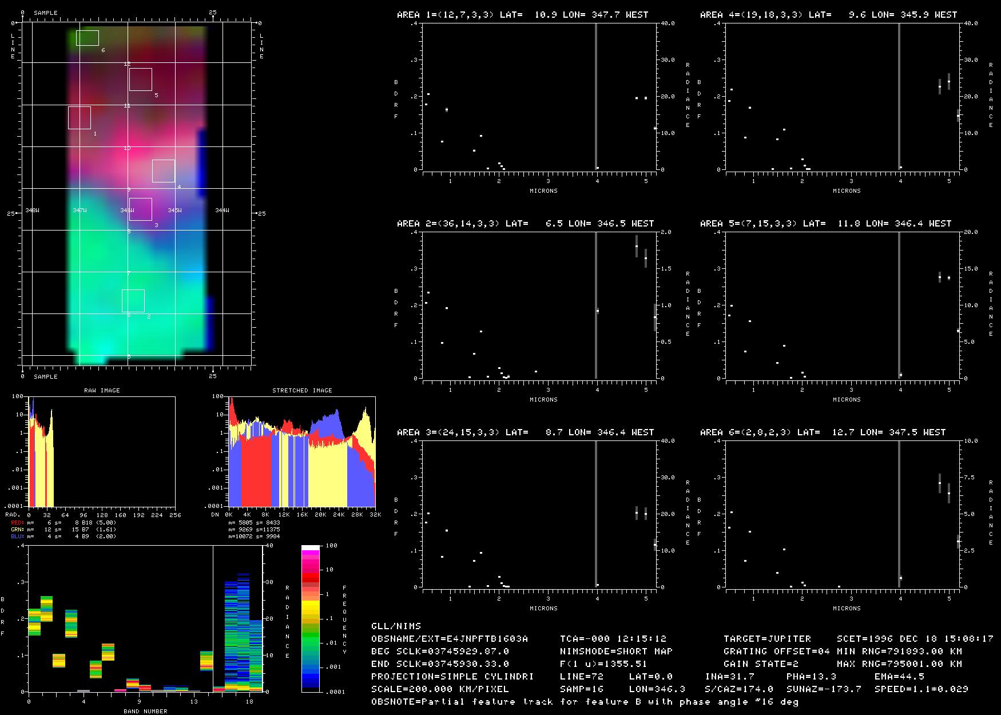The width and height of the screenshot is (1001, 715).
Task: Select the area 5 box on the map
Action: pos(141,80)
